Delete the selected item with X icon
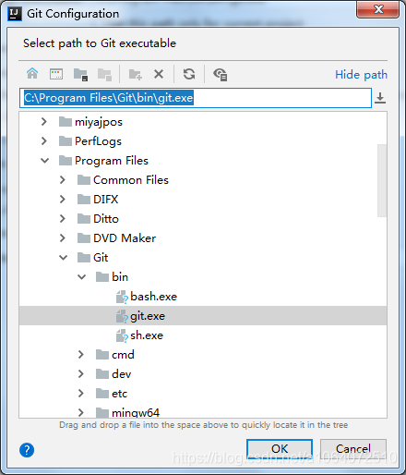 click(159, 74)
